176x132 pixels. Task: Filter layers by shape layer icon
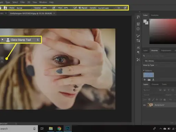[x=173, y=90]
